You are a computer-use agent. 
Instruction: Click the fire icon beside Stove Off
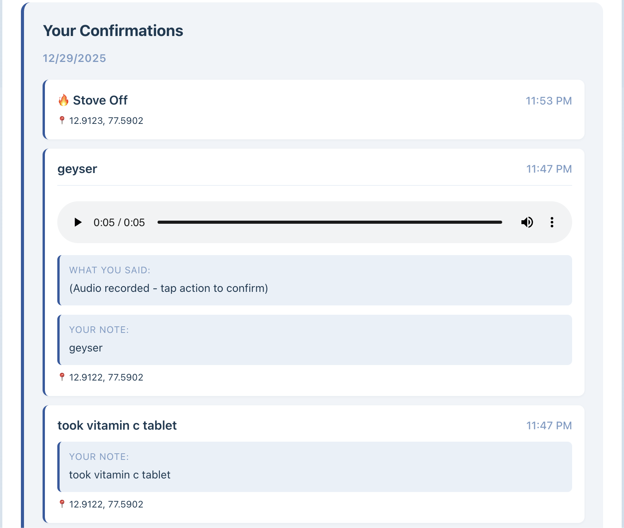[63, 100]
